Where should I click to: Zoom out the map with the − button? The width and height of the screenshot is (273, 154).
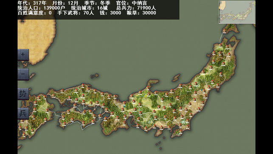tap(23, 74)
